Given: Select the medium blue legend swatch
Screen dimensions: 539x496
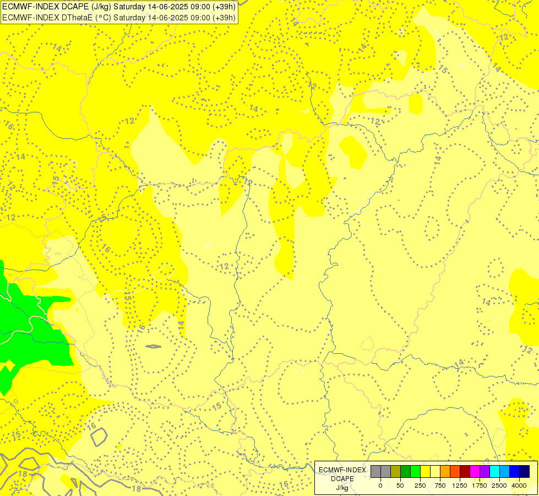Looking at the screenshot, I should (515, 471).
